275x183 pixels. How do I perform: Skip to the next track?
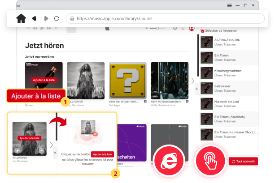[49, 28]
